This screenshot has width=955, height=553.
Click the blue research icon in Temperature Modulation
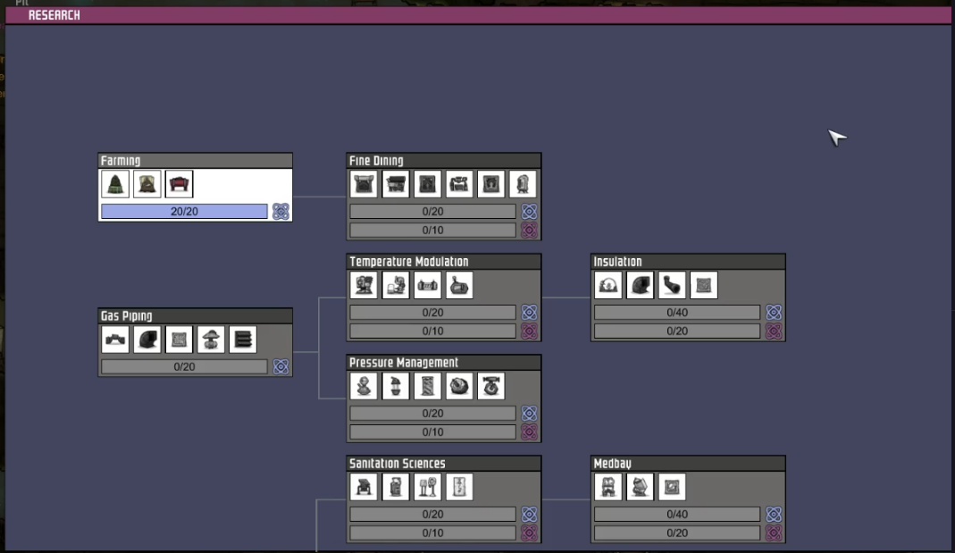coord(529,313)
